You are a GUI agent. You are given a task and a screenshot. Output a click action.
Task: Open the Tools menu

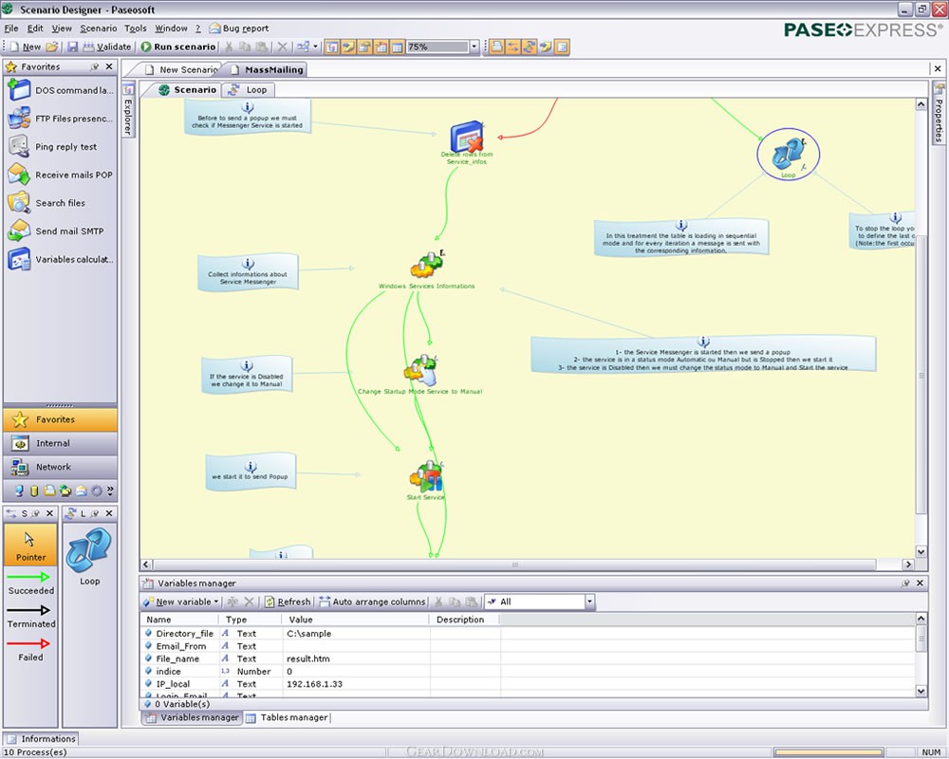pos(136,28)
